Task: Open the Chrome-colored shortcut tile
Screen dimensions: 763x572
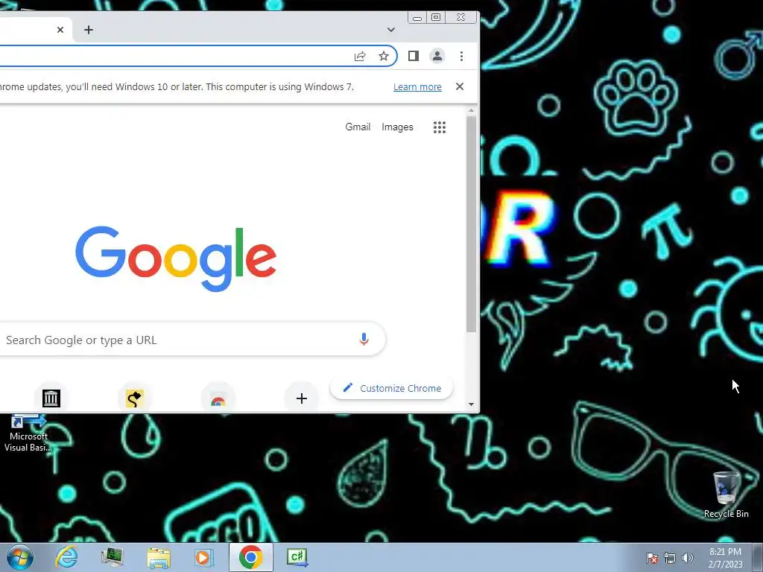Action: pos(218,399)
